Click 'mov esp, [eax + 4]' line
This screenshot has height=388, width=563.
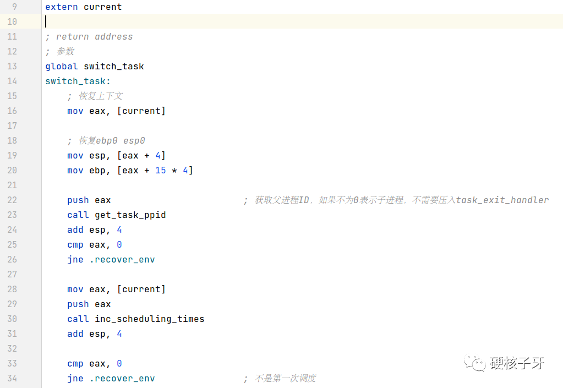coord(116,155)
